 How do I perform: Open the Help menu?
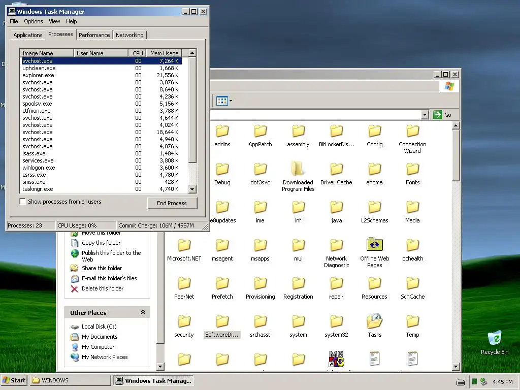point(71,21)
